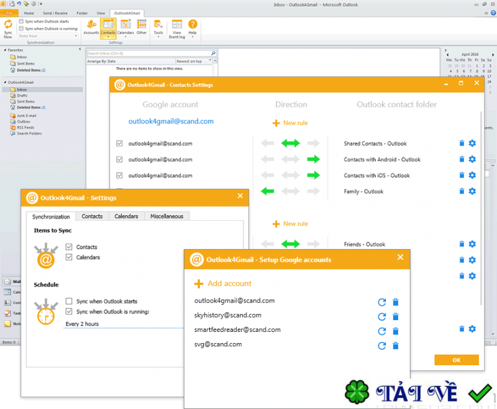
Task: Uncheck the Contacts with iOS rule checkbox
Action: [119, 175]
